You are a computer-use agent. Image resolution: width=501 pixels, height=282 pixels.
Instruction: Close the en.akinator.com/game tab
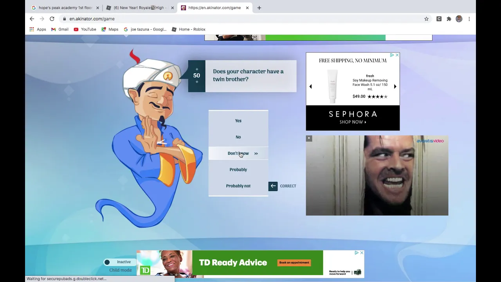tap(247, 8)
